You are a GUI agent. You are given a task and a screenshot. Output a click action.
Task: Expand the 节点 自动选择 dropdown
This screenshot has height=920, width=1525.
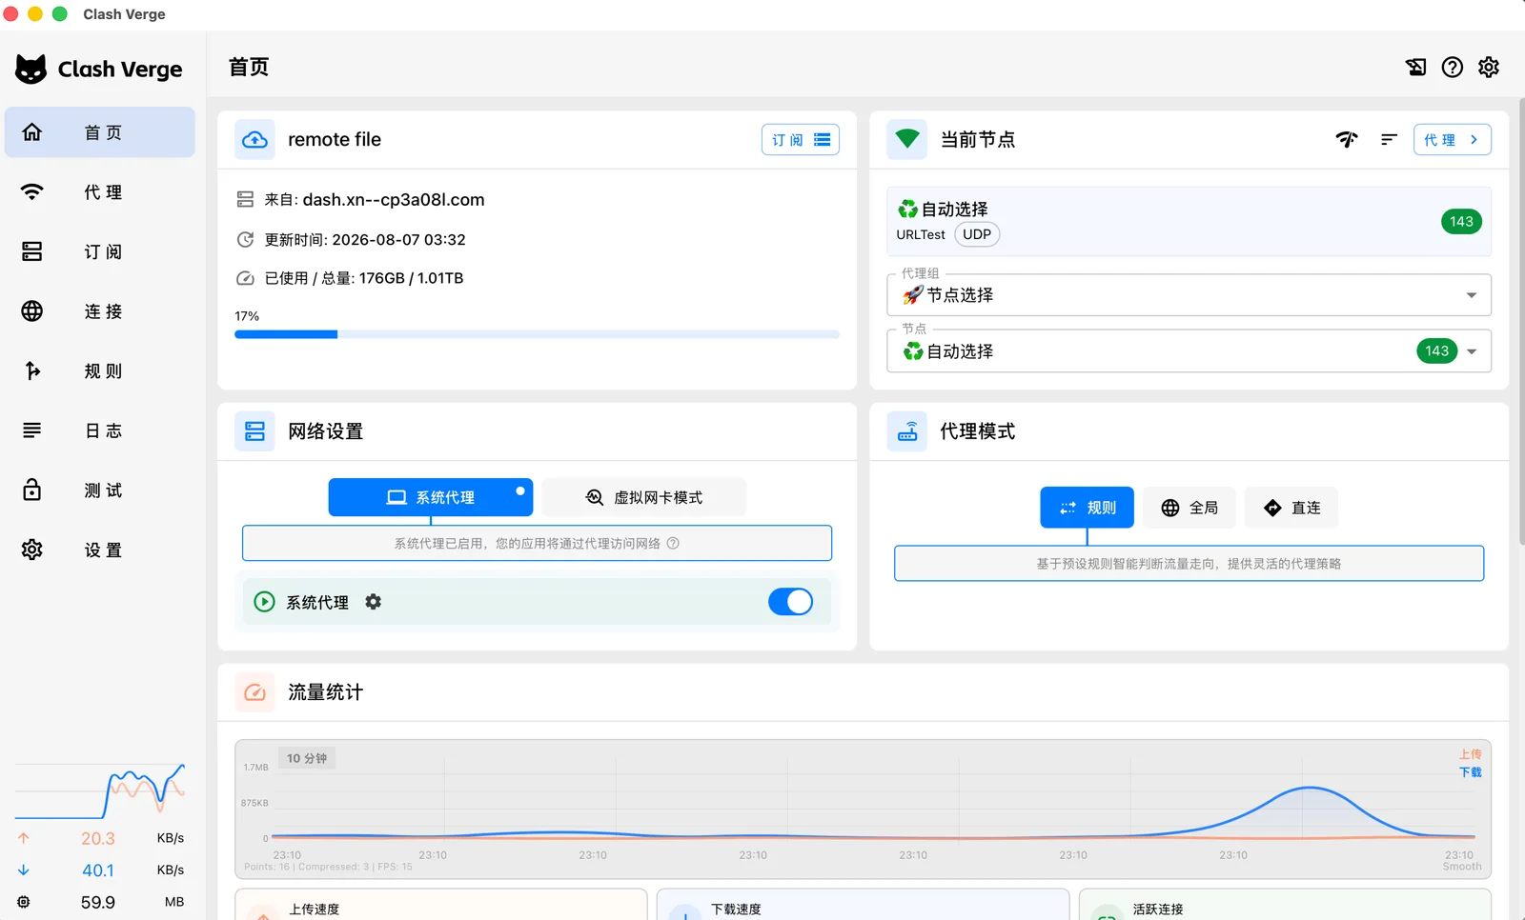(1189, 351)
